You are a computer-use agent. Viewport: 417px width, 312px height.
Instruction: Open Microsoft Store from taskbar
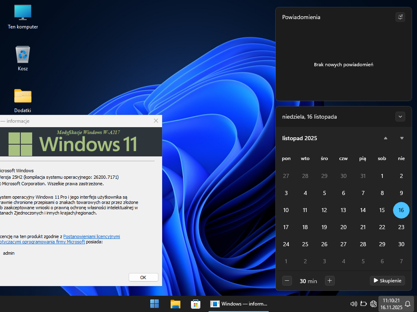click(196, 304)
